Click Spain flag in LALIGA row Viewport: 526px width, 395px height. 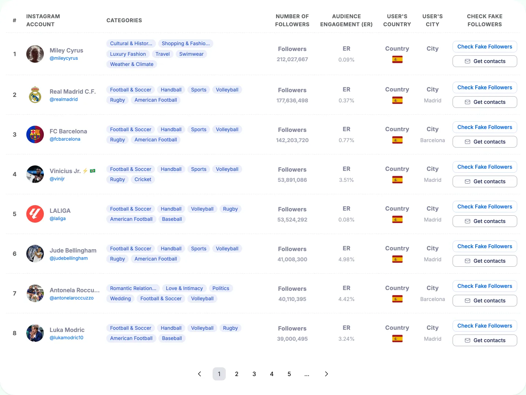397,219
